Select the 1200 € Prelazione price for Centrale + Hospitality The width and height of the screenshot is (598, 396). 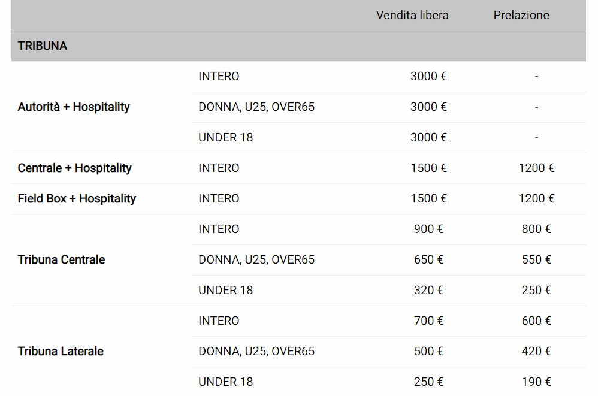pos(536,168)
